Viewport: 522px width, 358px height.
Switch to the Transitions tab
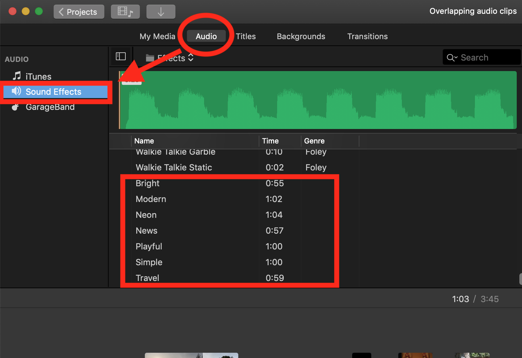pyautogui.click(x=368, y=37)
